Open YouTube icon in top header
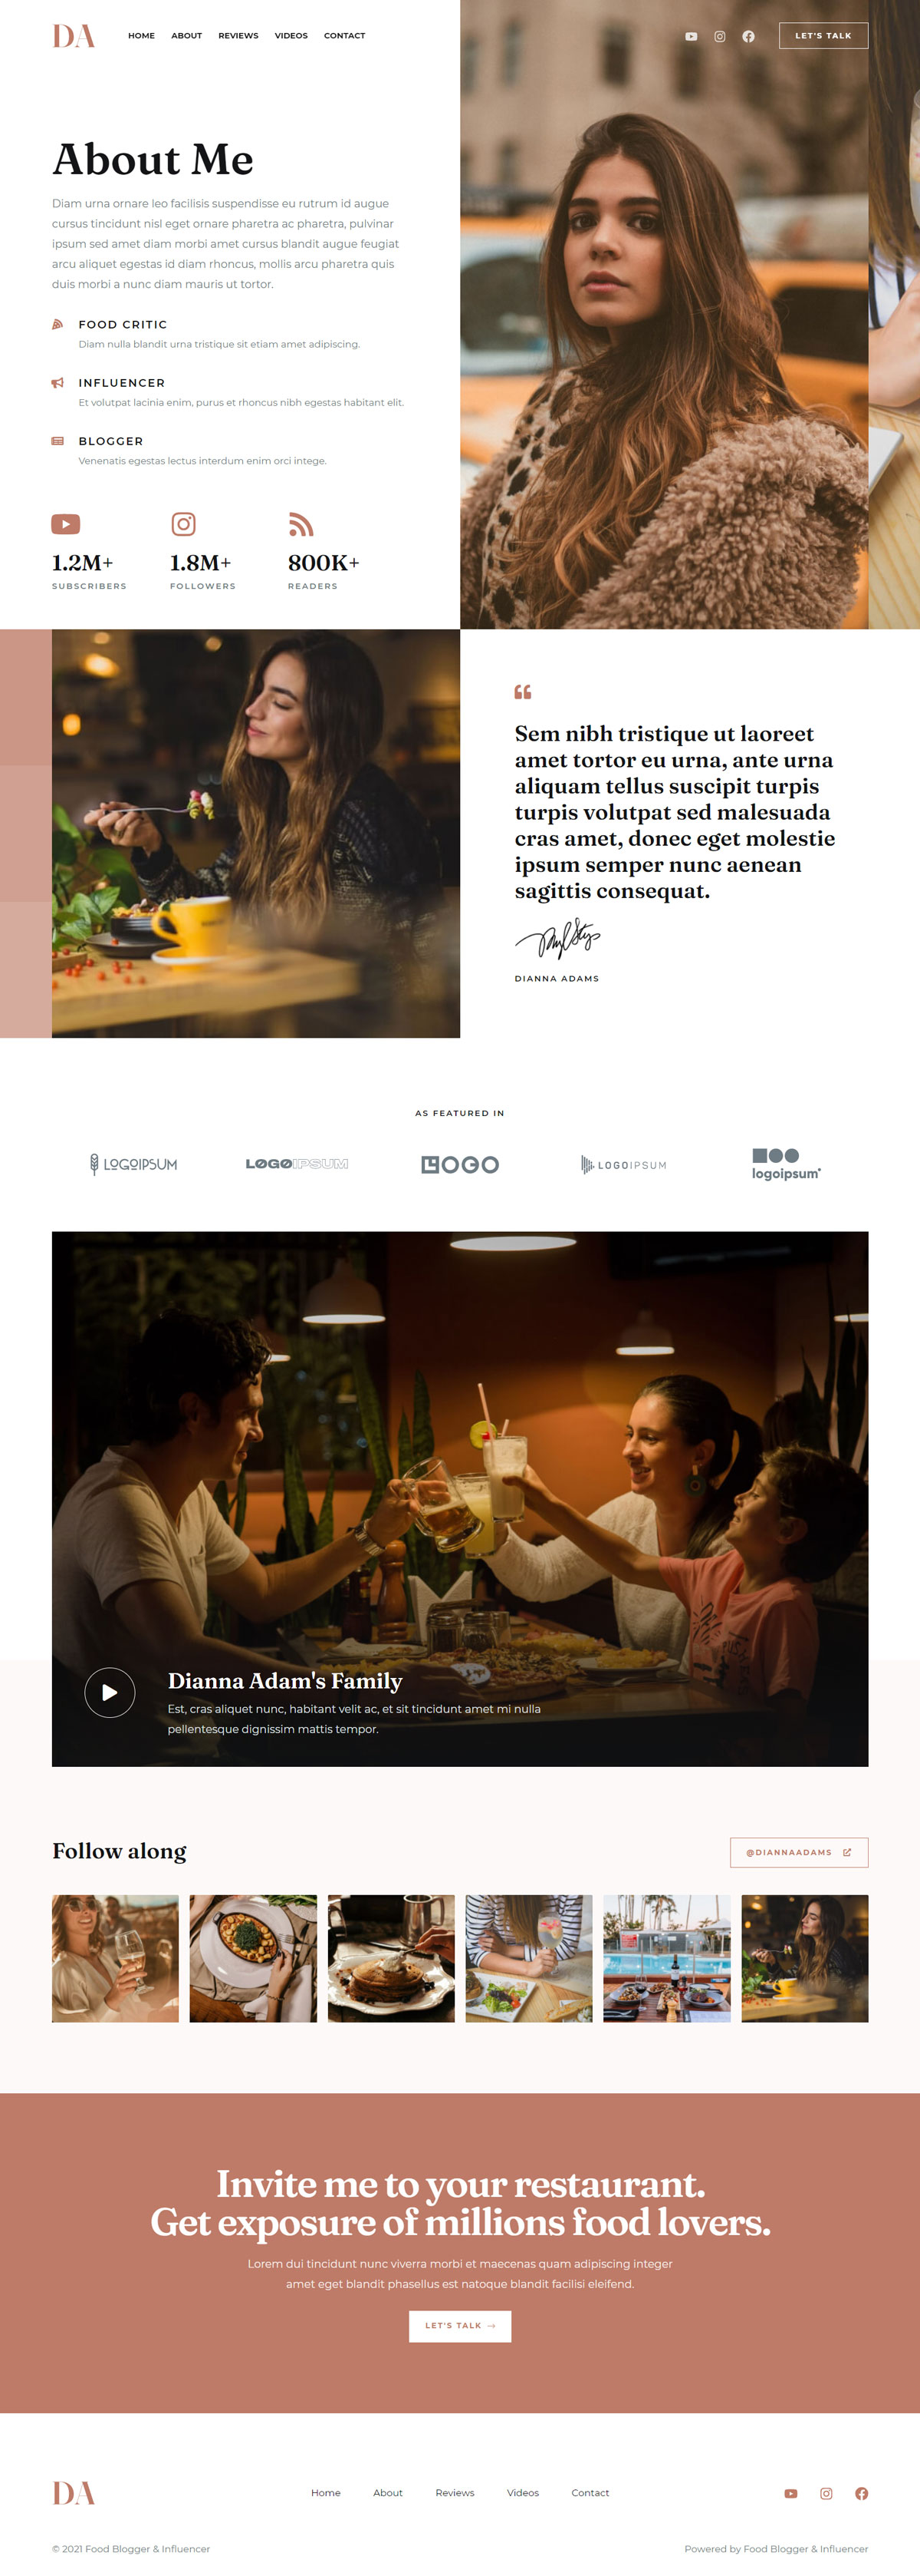 (x=690, y=36)
